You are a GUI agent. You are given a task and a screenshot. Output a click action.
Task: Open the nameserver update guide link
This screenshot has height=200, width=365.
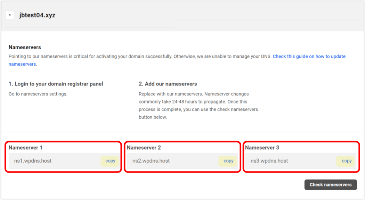tap(309, 56)
